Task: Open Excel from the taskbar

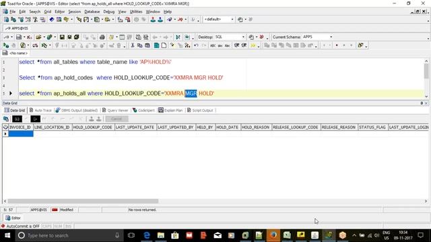Action: click(x=287, y=235)
